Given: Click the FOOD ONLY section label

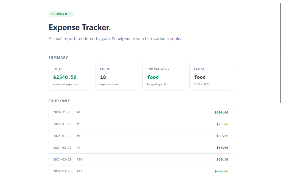Looking at the screenshot, I should click(x=59, y=101).
